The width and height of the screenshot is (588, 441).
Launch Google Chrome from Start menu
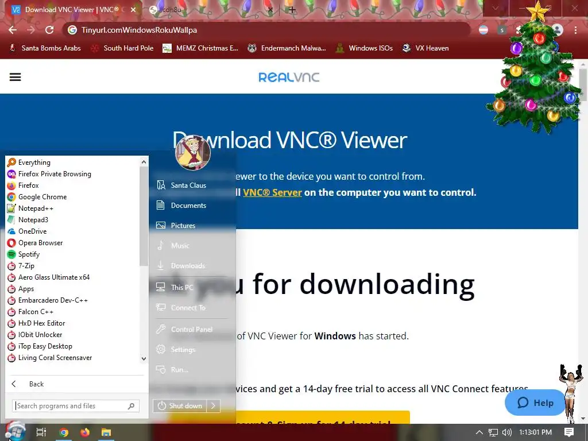click(x=37, y=197)
